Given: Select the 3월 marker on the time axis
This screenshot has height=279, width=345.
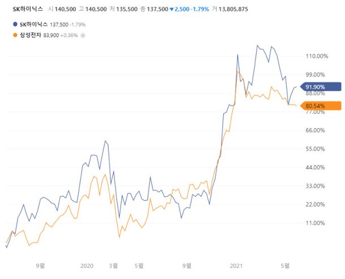Looking at the screenshot, I should click(x=114, y=265).
